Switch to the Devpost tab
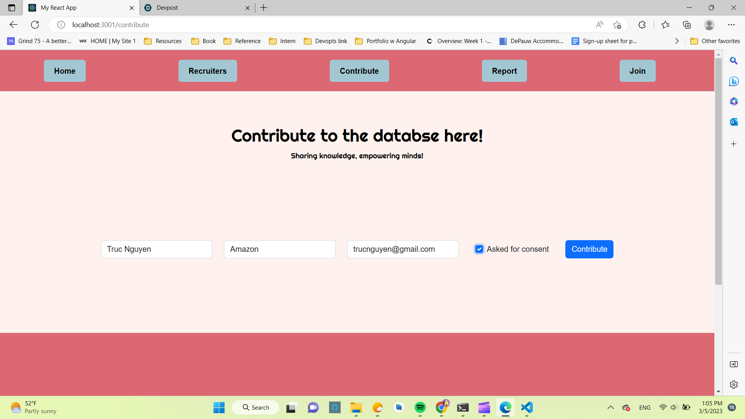The width and height of the screenshot is (745, 419). (194, 8)
